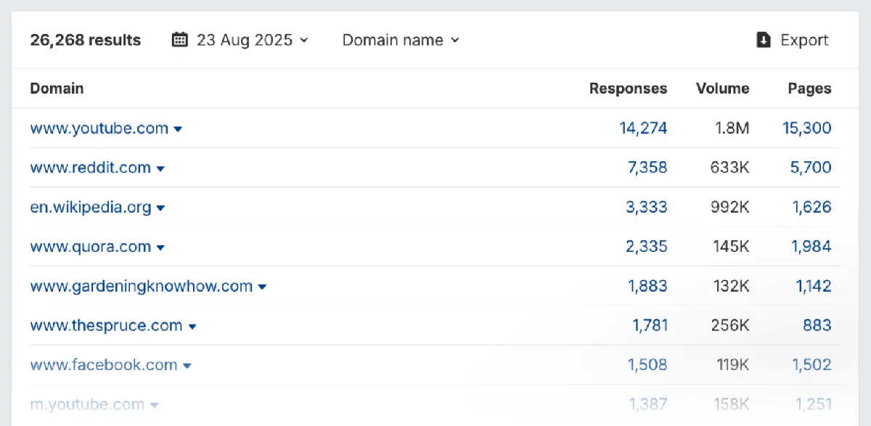
Task: Click the 633K volume cell
Action: tap(730, 168)
